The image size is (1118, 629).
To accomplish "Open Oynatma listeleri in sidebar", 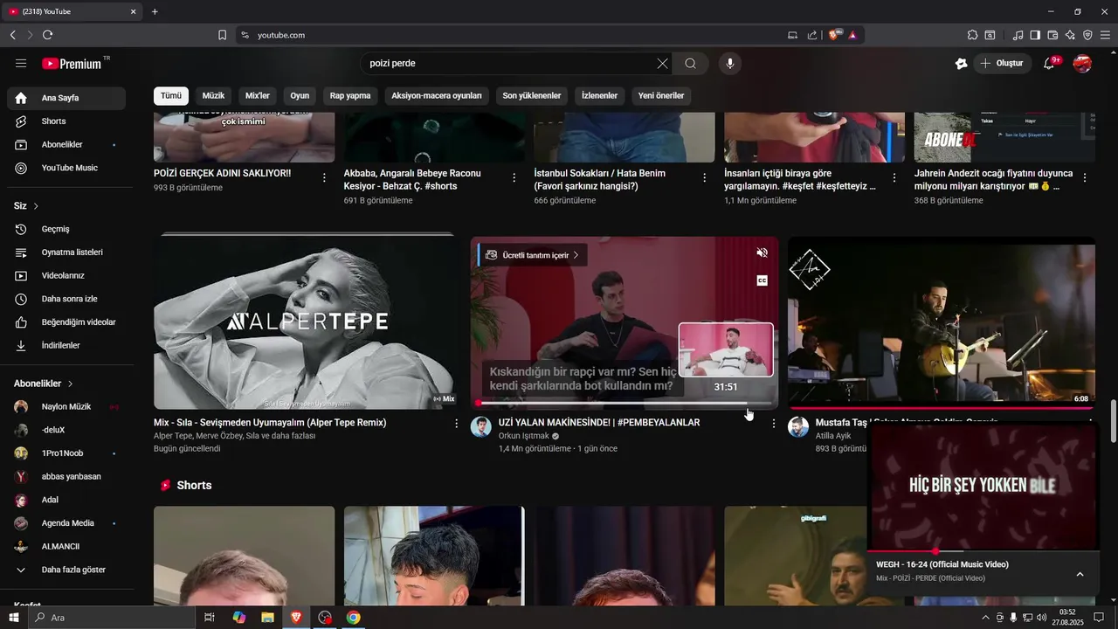I will (x=66, y=252).
